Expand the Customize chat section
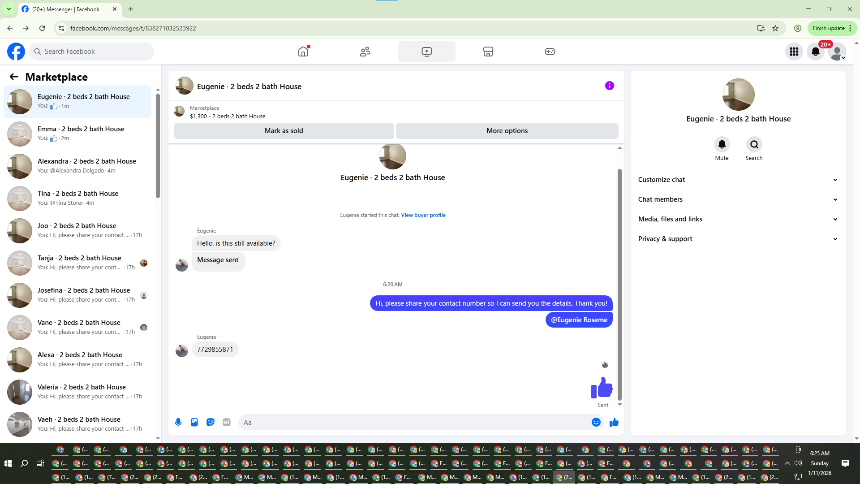The height and width of the screenshot is (484, 860). point(738,180)
